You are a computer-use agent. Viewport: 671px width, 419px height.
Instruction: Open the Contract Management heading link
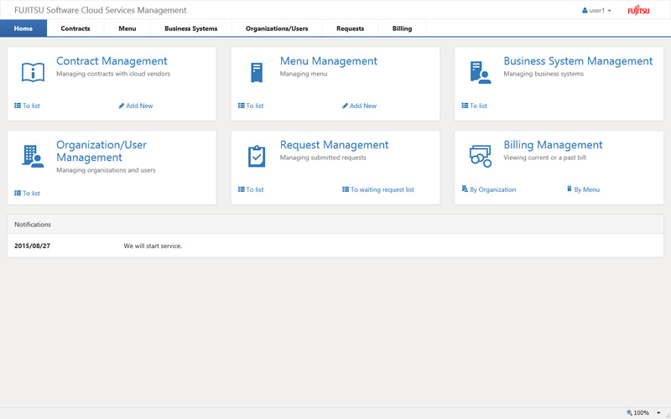[112, 61]
